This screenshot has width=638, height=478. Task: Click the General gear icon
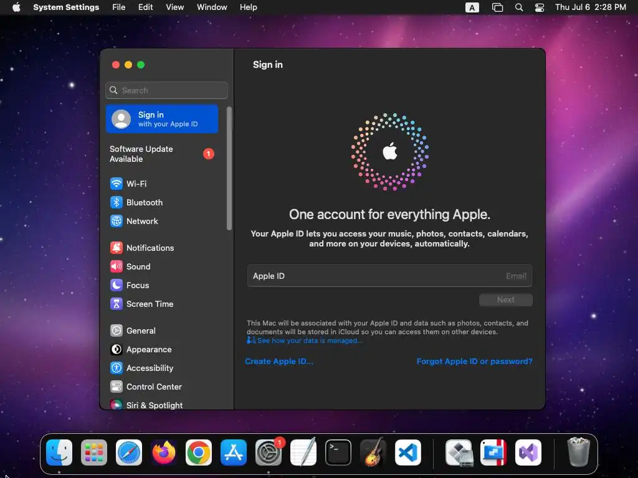(x=117, y=331)
